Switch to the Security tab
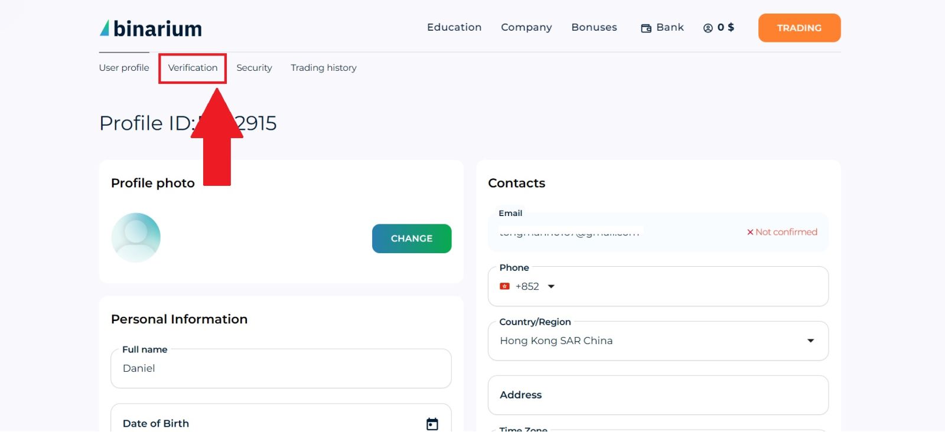The height and width of the screenshot is (432, 945). 254,68
